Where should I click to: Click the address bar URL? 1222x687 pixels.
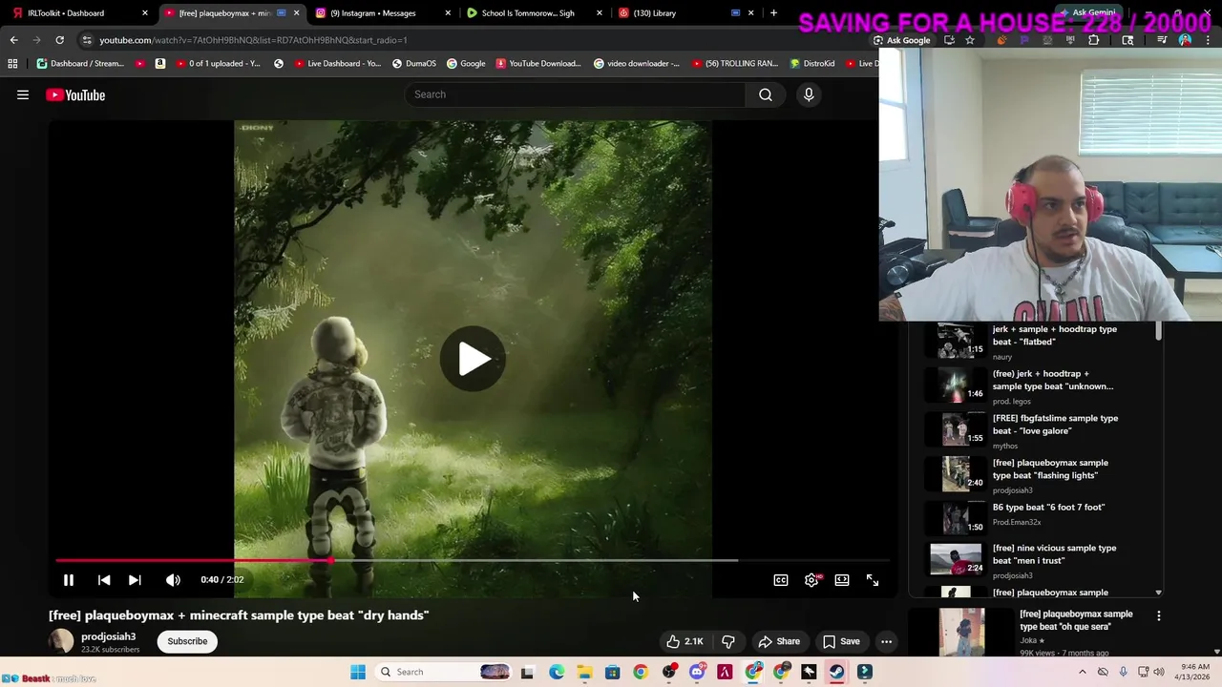click(x=253, y=40)
